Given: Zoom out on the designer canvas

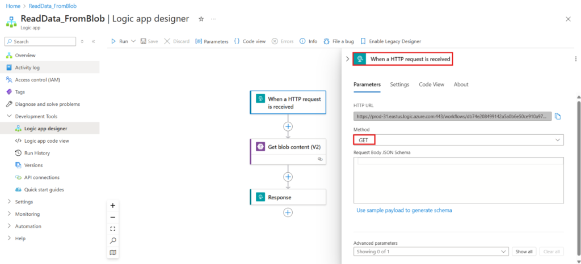Looking at the screenshot, I should tap(113, 218).
